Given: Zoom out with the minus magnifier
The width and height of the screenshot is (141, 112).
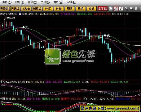Looking at the screenshot, I should coord(126,9).
